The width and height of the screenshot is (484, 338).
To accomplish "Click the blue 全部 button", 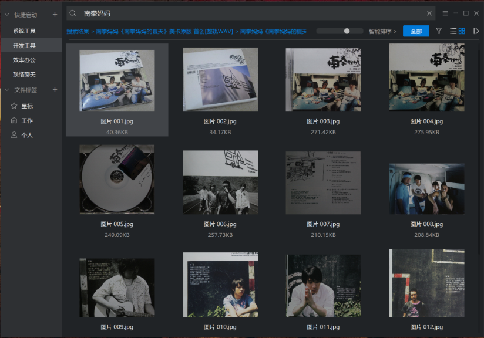I will point(416,31).
